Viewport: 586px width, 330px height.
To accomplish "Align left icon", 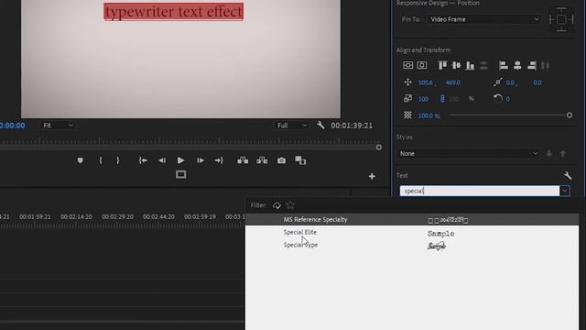I will point(504,65).
